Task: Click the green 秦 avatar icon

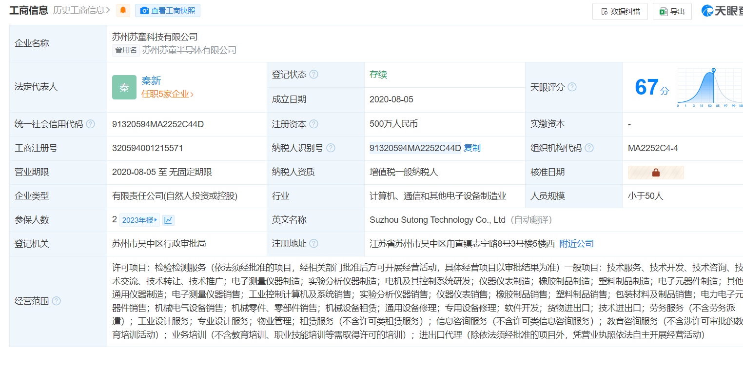Action: [124, 87]
